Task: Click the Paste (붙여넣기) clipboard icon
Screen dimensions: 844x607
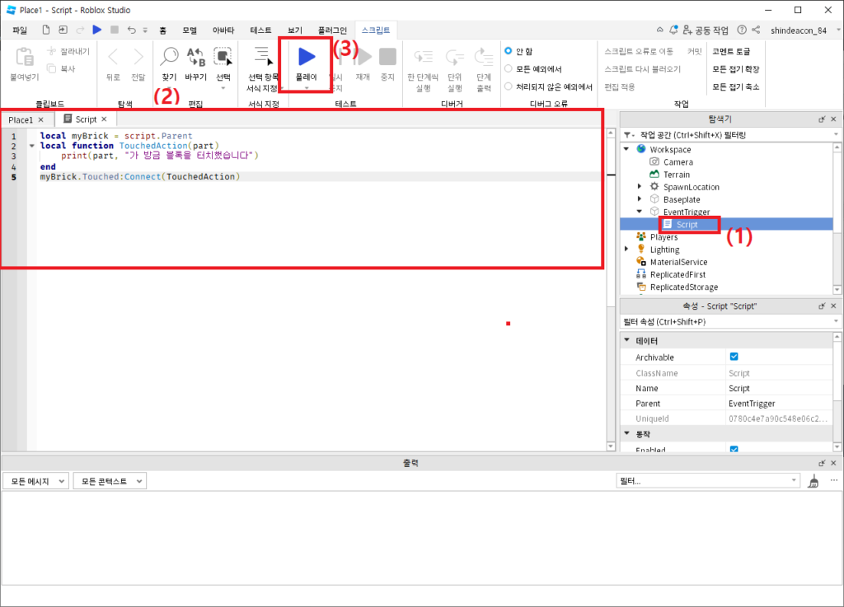Action: (25, 58)
